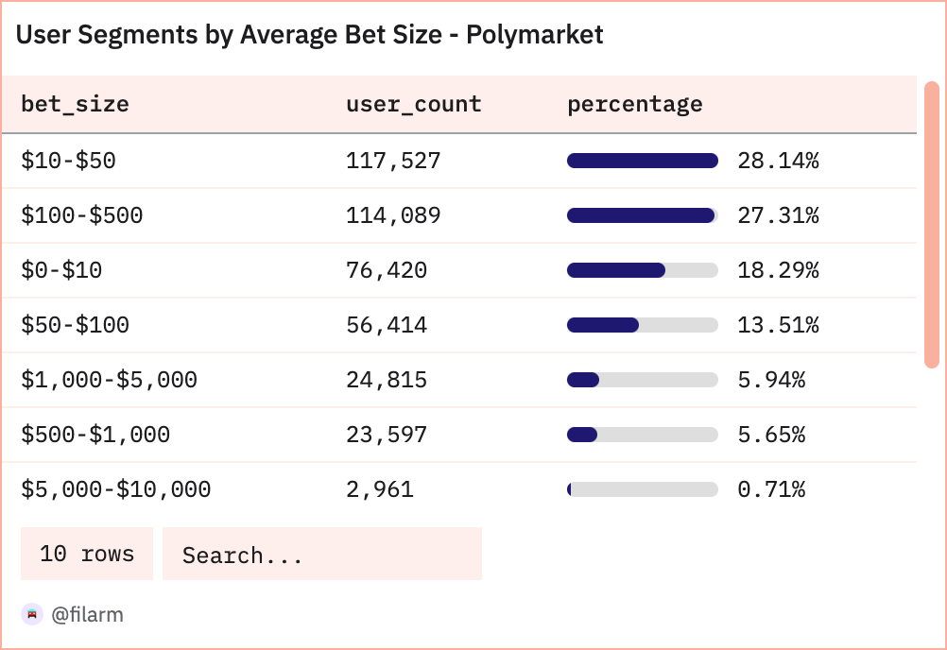This screenshot has width=947, height=650.
Task: Open the @filarm author profile link
Action: pyautogui.click(x=87, y=615)
